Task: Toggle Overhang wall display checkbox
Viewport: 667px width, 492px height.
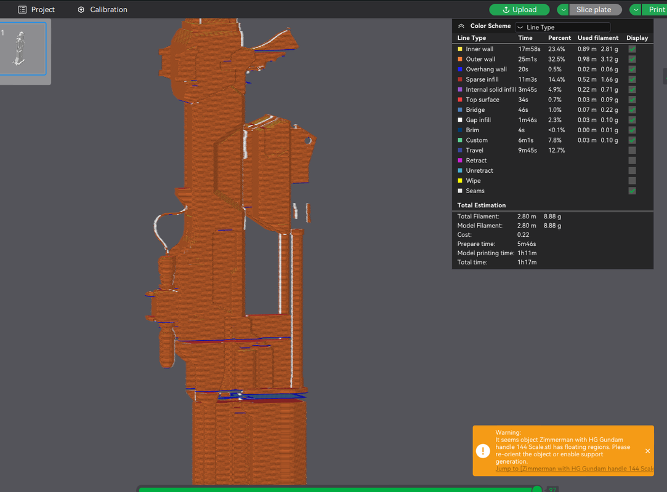Action: tap(632, 69)
